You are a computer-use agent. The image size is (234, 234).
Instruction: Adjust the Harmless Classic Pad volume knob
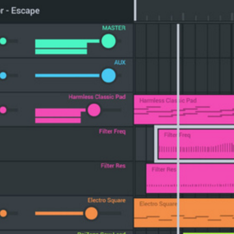pyautogui.click(x=94, y=110)
